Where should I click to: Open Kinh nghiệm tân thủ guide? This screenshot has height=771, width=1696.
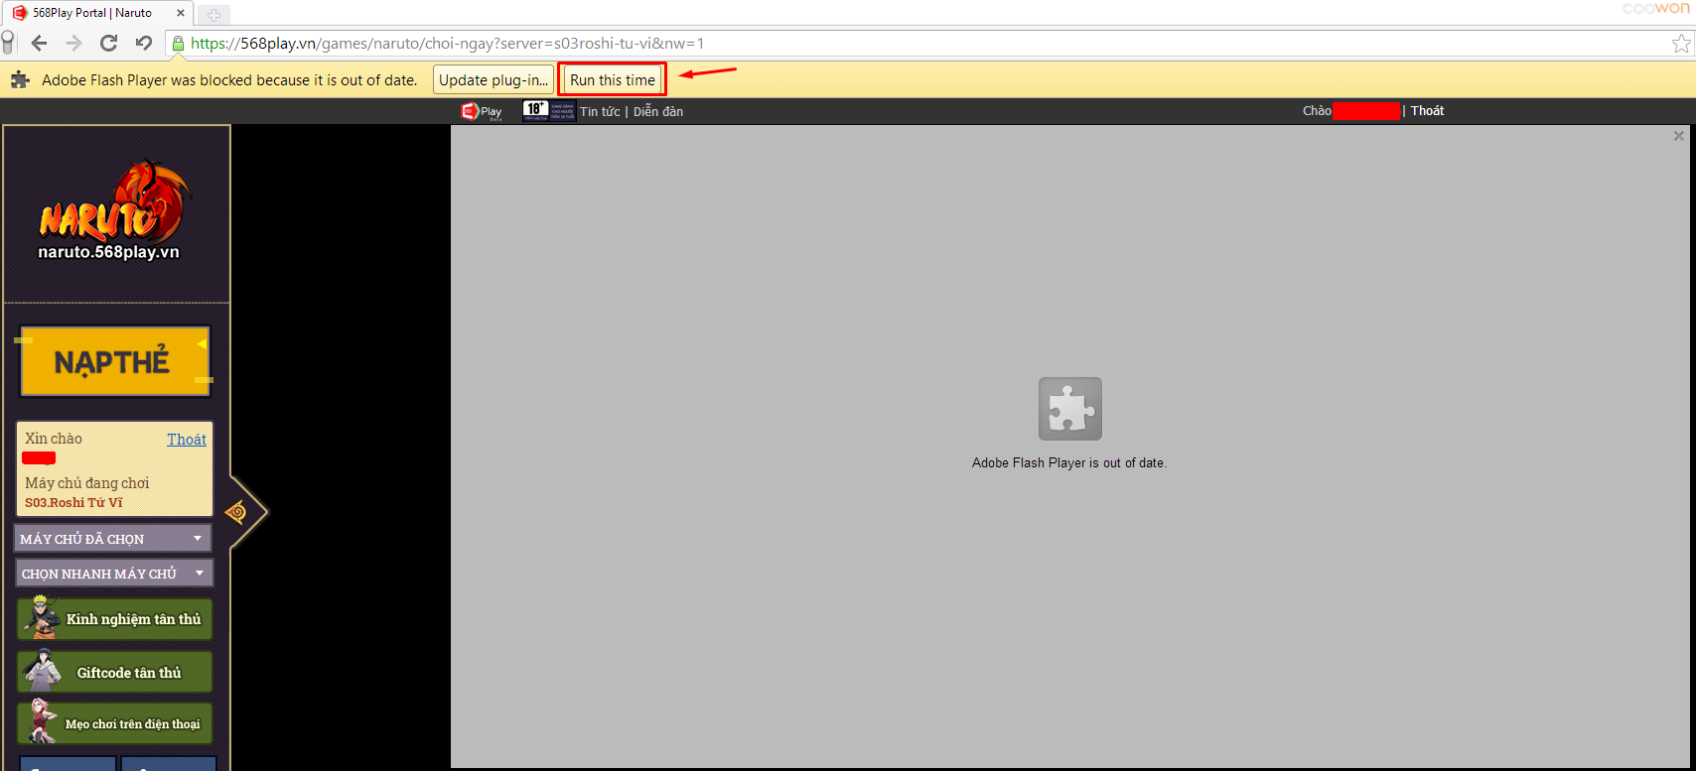115,619
